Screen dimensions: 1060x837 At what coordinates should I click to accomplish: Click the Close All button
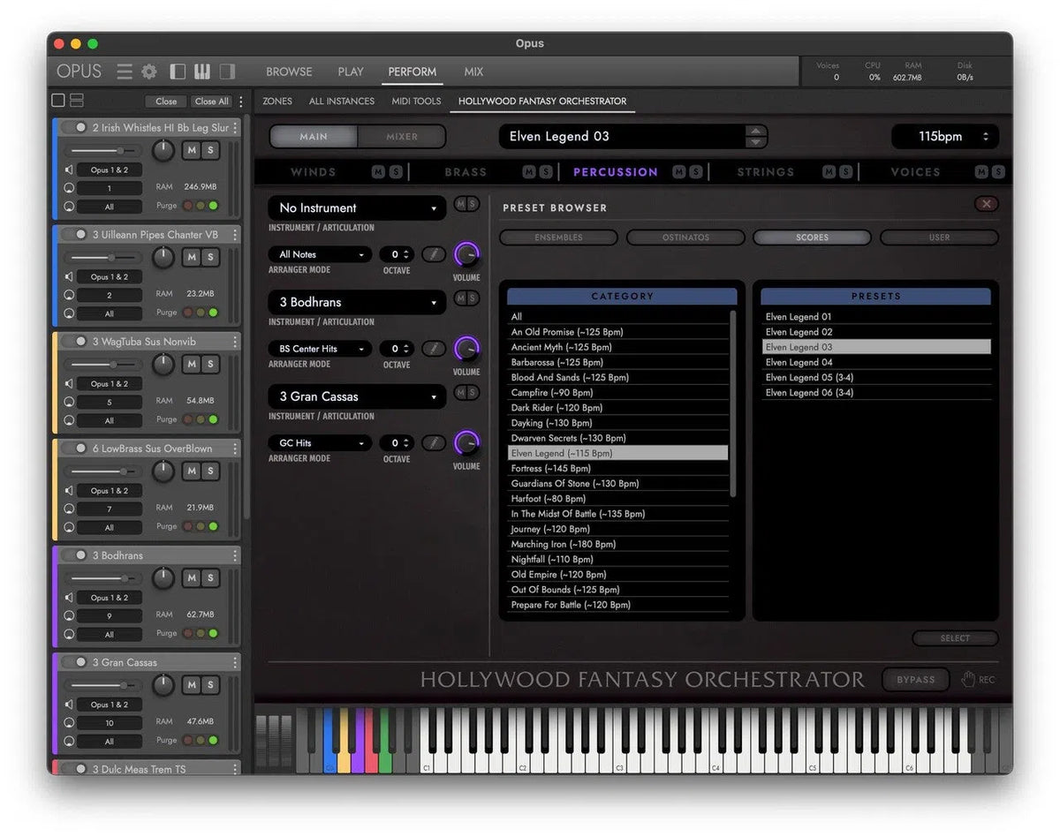[x=211, y=101]
